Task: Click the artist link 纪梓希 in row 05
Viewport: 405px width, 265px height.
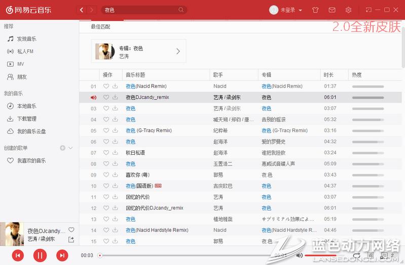Action: pos(222,130)
